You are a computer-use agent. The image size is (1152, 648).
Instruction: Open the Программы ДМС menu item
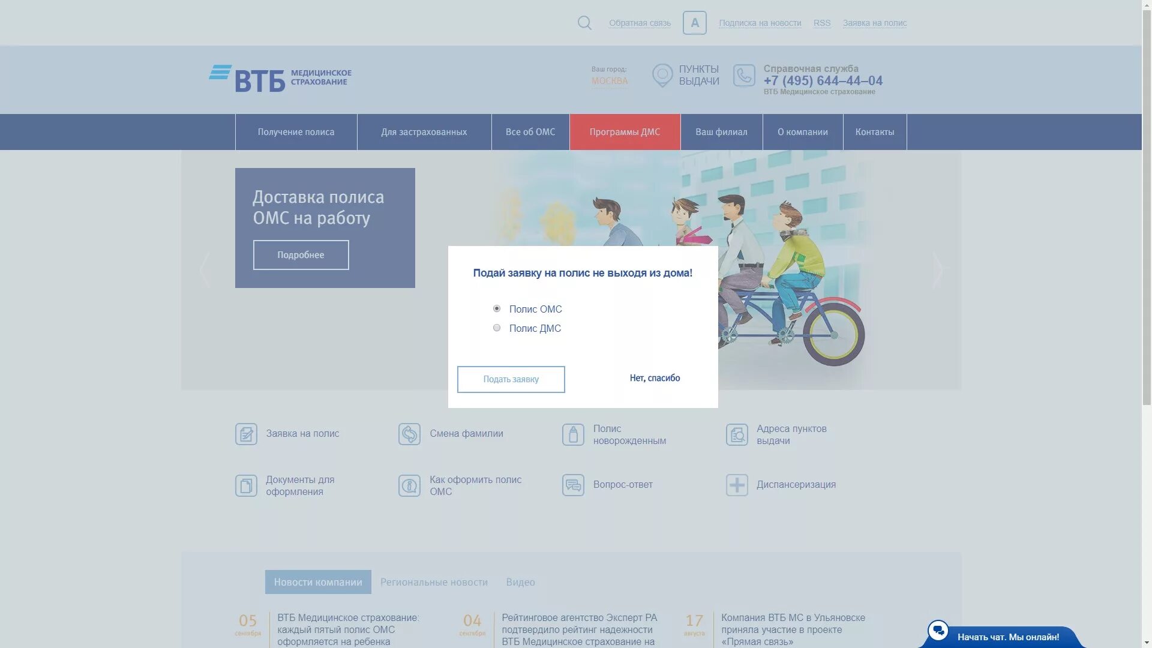pyautogui.click(x=625, y=132)
